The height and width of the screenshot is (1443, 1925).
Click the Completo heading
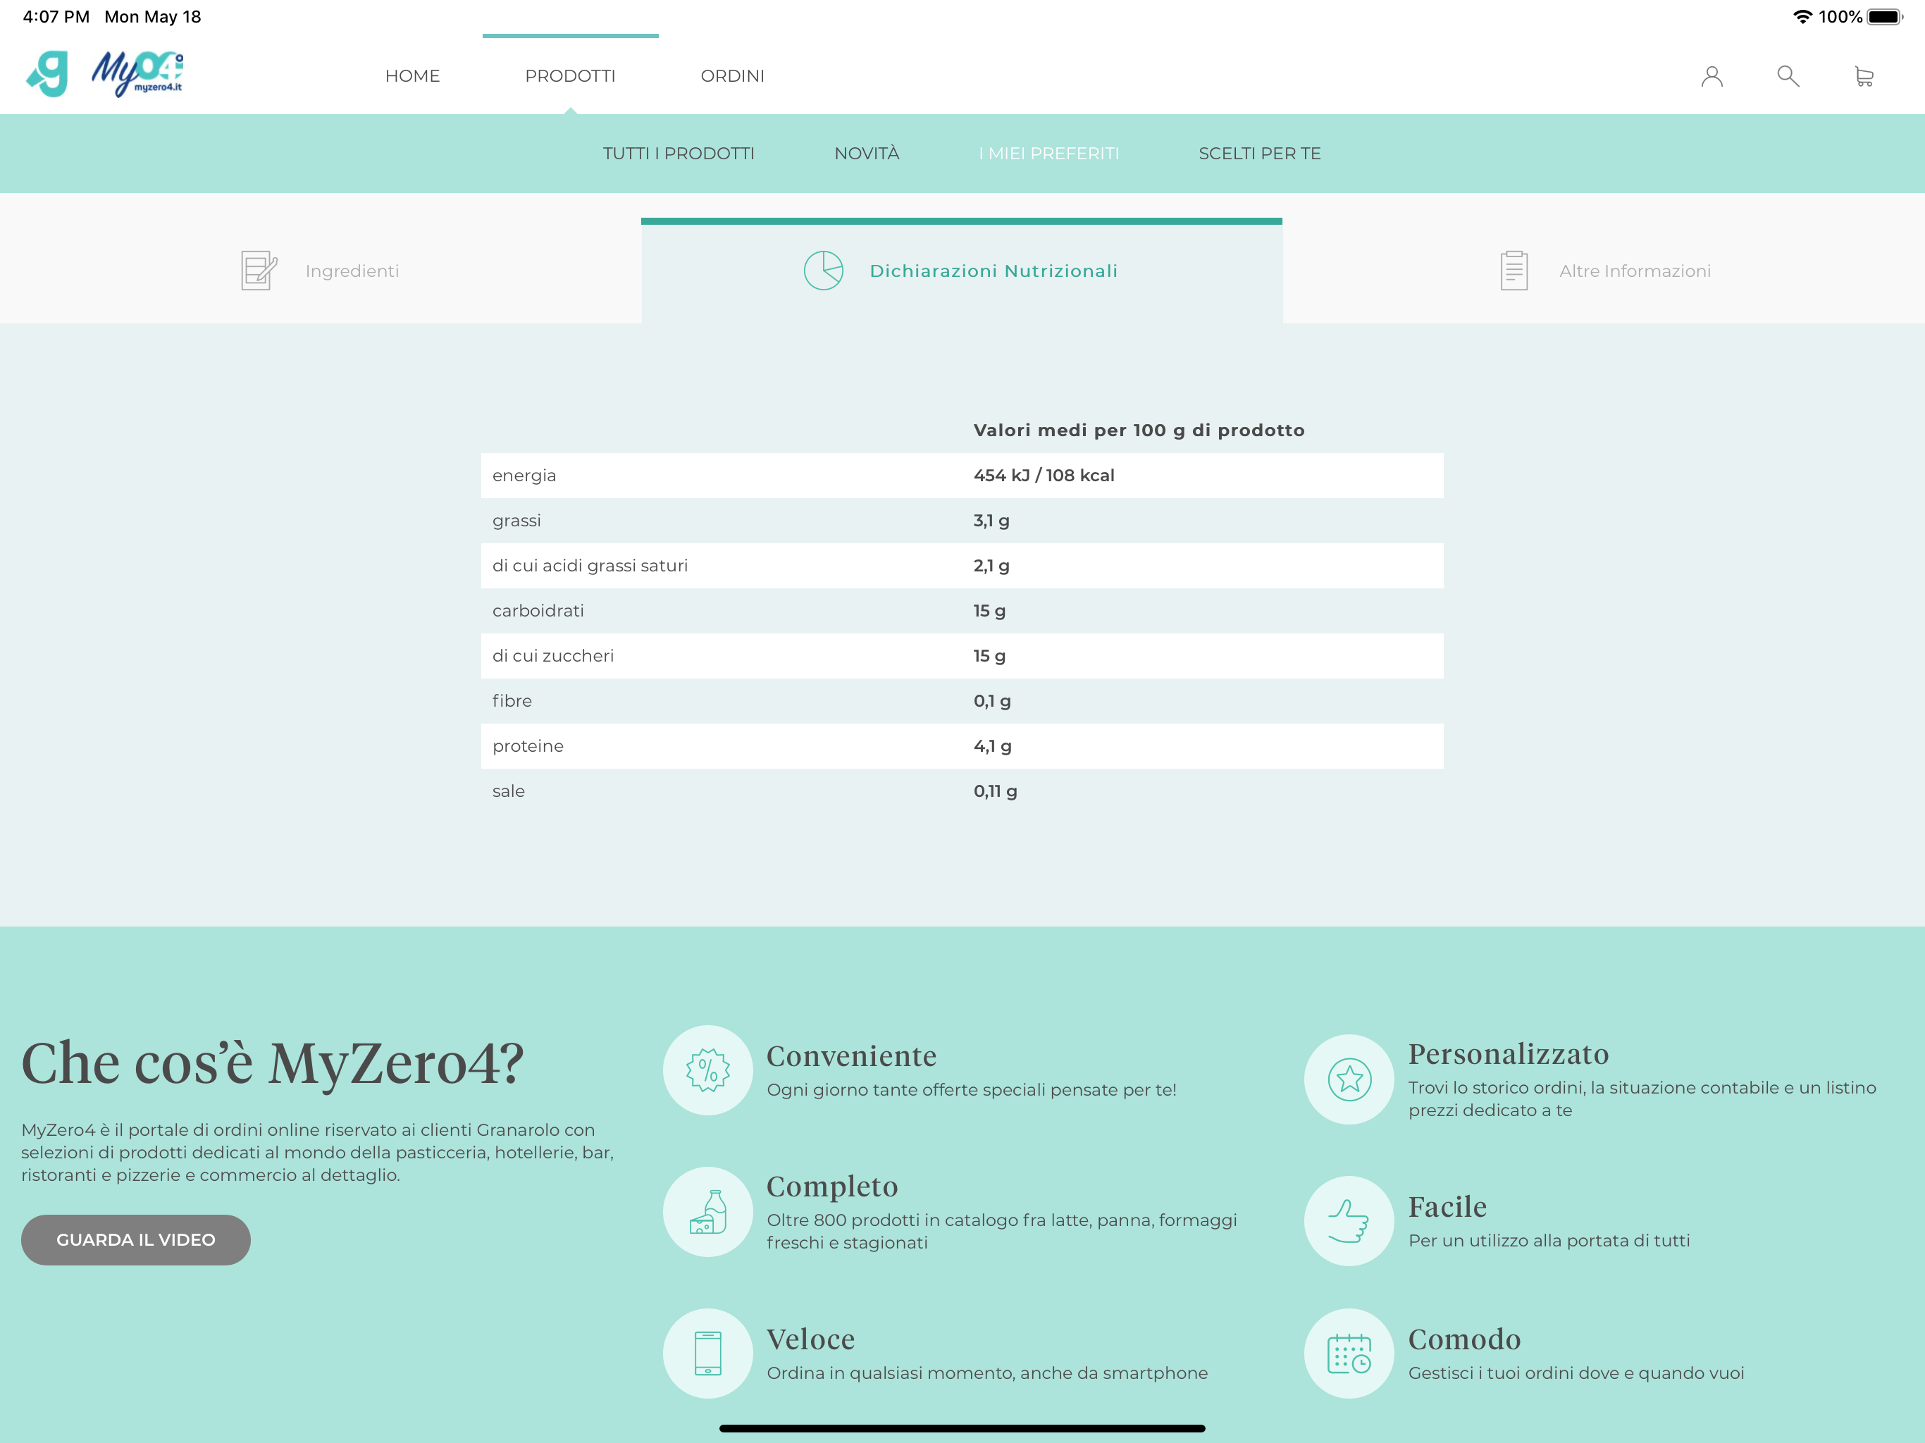click(832, 1187)
